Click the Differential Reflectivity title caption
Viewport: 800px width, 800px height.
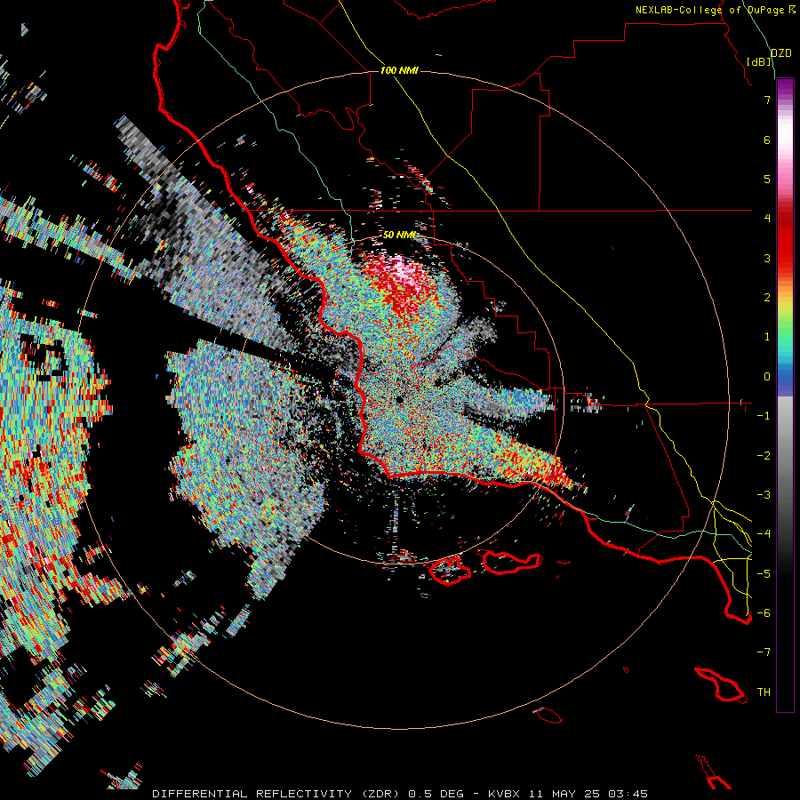point(400,794)
